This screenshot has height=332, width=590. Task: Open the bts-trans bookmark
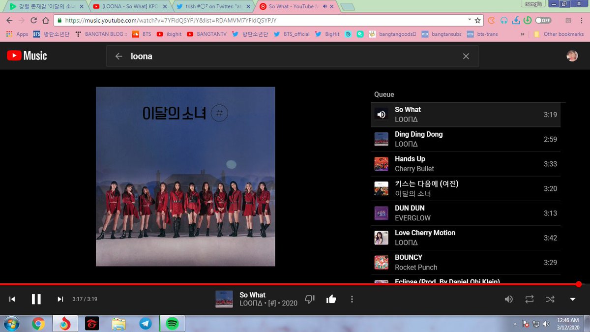tap(482, 34)
